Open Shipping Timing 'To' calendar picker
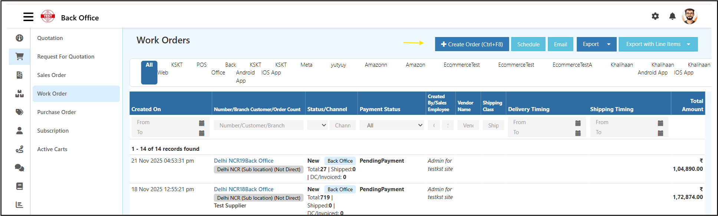718x216 pixels. point(660,133)
